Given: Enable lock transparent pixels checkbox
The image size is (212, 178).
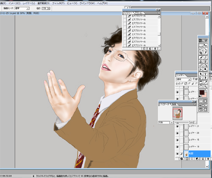Looking at the screenshot, I should [x=182, y=83].
